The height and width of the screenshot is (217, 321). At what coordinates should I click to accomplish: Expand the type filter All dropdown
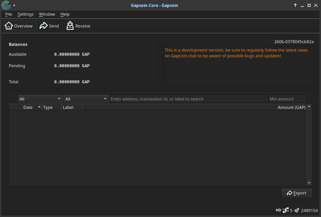tap(87, 99)
